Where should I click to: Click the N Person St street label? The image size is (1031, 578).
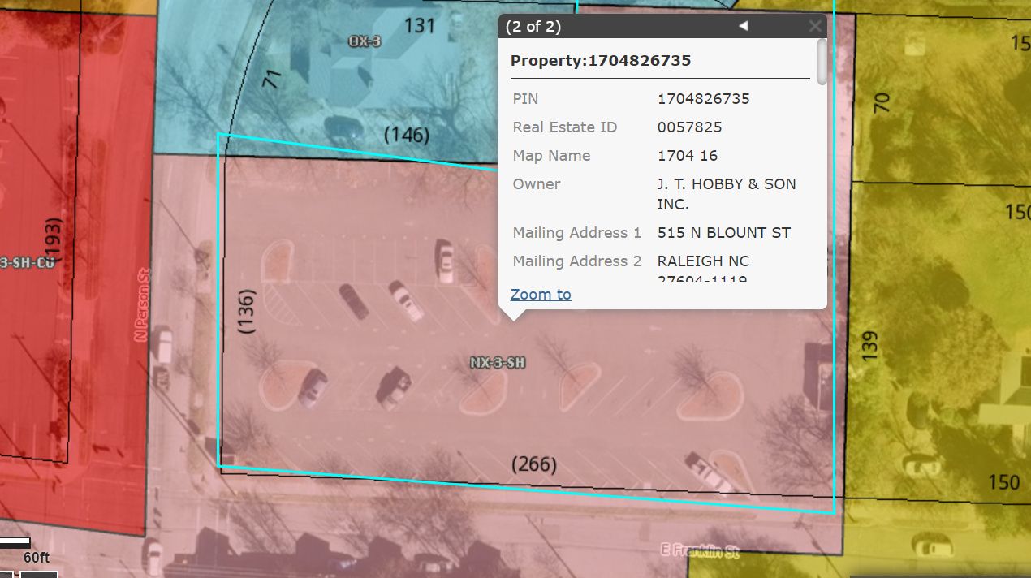[144, 305]
